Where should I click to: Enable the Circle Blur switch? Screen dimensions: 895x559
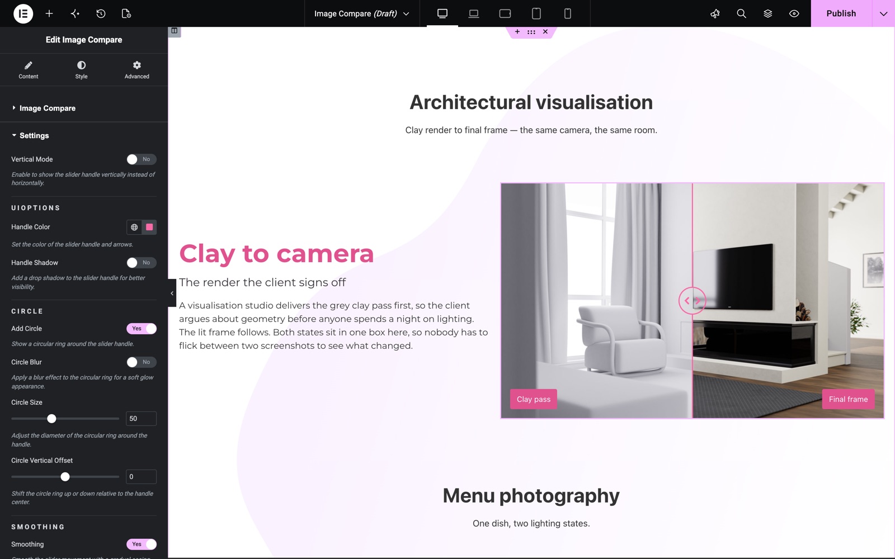click(141, 362)
